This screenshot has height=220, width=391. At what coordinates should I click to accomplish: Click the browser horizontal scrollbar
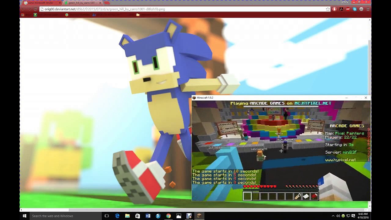(194, 210)
